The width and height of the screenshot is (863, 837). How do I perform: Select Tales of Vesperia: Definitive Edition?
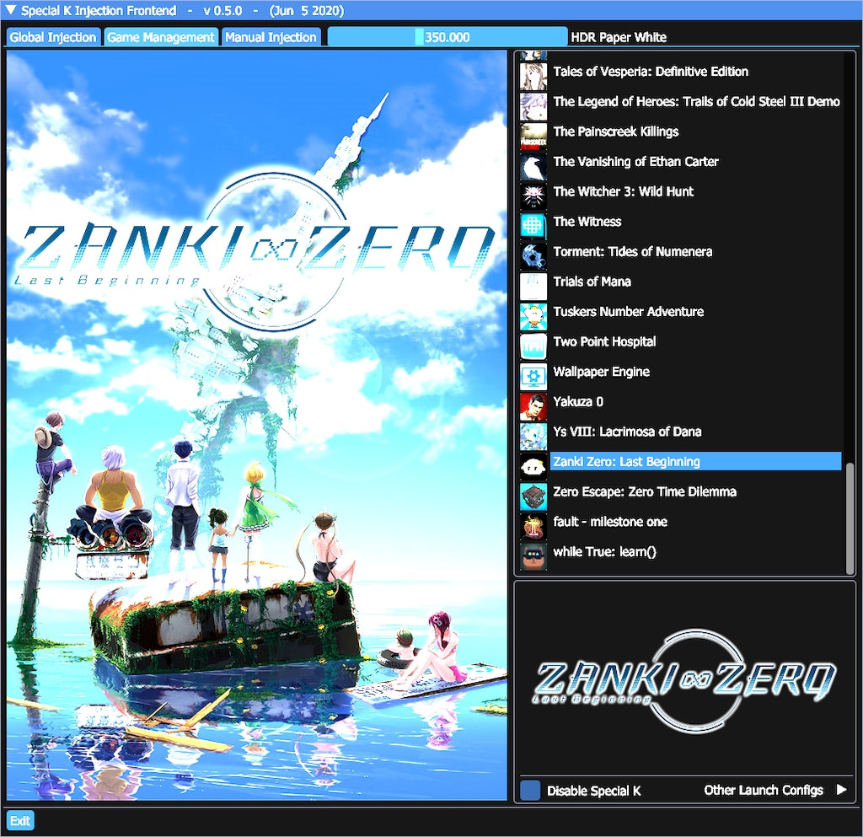coord(651,72)
